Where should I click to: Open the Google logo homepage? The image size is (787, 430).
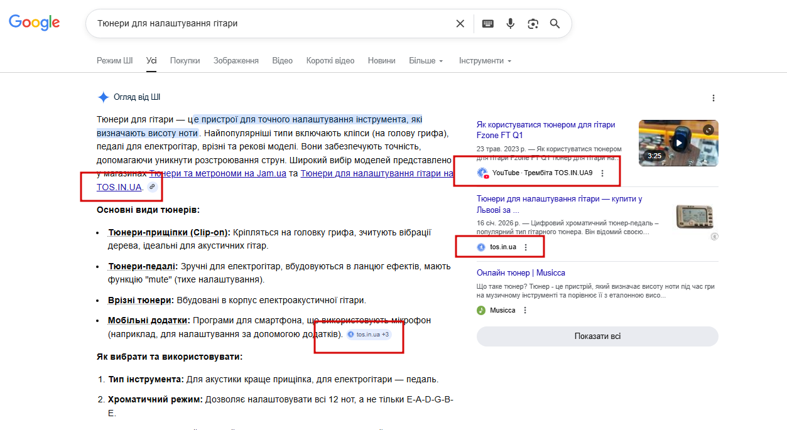[35, 23]
